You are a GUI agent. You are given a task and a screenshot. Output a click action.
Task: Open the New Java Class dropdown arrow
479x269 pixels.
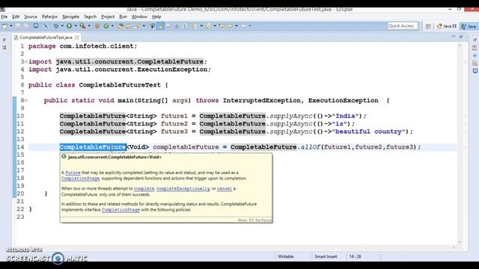112,26
